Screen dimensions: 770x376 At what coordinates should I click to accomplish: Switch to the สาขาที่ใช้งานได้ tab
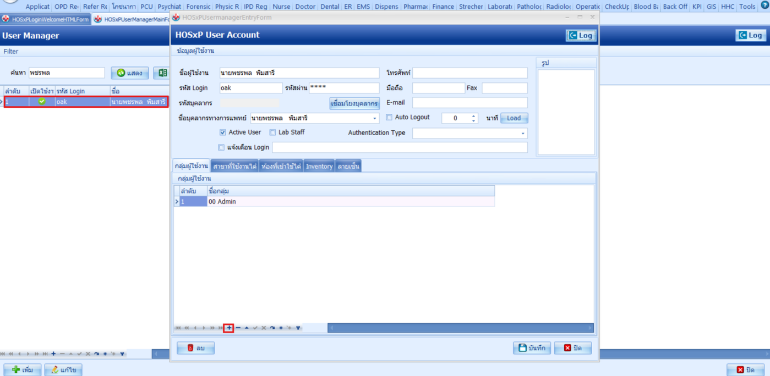[x=234, y=166]
